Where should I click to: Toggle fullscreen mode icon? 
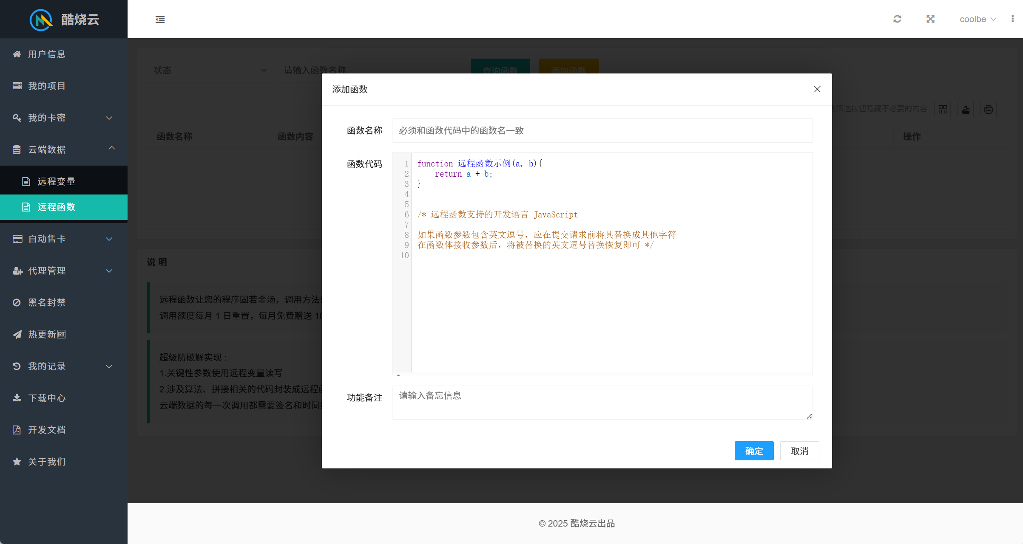click(x=930, y=19)
